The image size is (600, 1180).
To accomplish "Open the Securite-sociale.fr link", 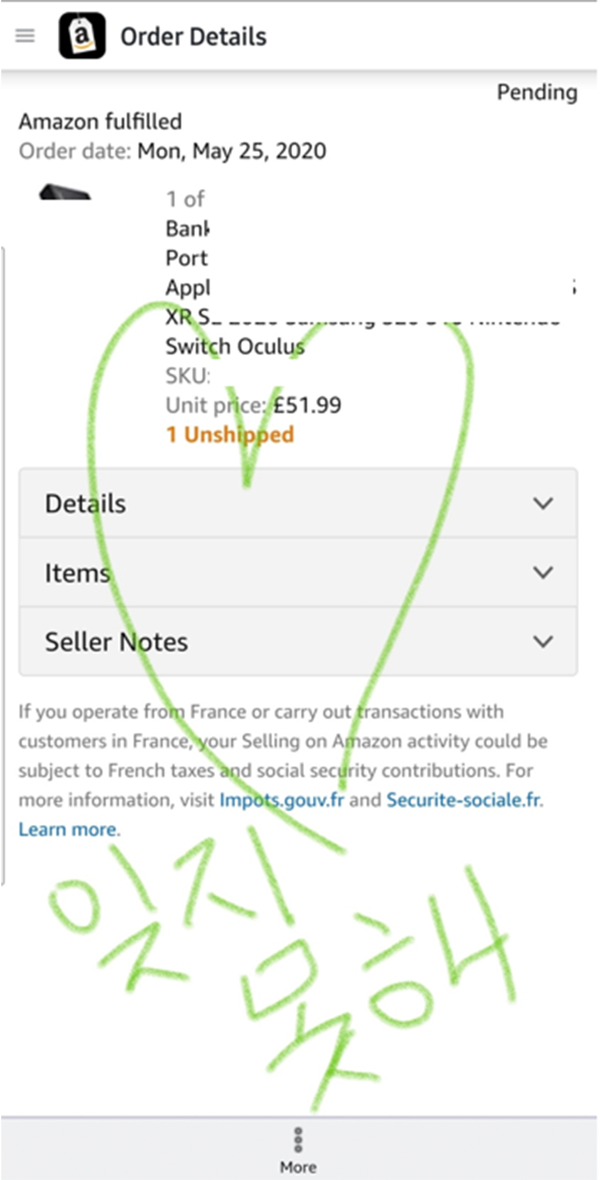I will 464,800.
